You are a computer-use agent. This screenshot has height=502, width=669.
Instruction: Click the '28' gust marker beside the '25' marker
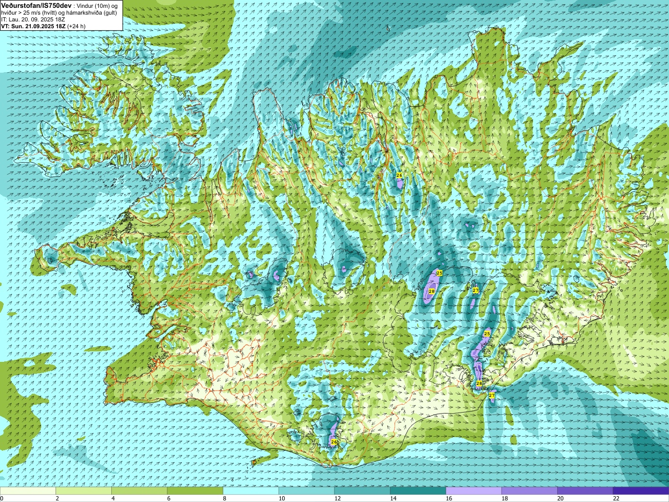(432, 291)
